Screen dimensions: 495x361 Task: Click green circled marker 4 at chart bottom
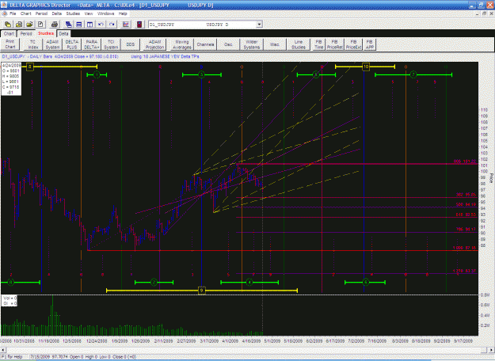249,282
